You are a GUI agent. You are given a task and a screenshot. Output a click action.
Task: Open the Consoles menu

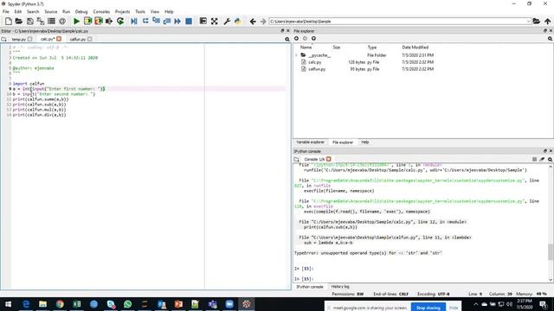101,11
